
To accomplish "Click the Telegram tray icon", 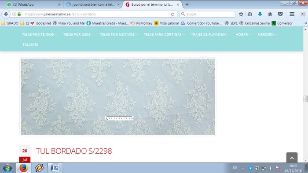I will [250, 168].
